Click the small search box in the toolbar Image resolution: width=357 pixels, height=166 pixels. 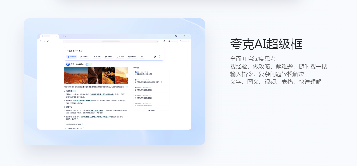[x=172, y=41]
